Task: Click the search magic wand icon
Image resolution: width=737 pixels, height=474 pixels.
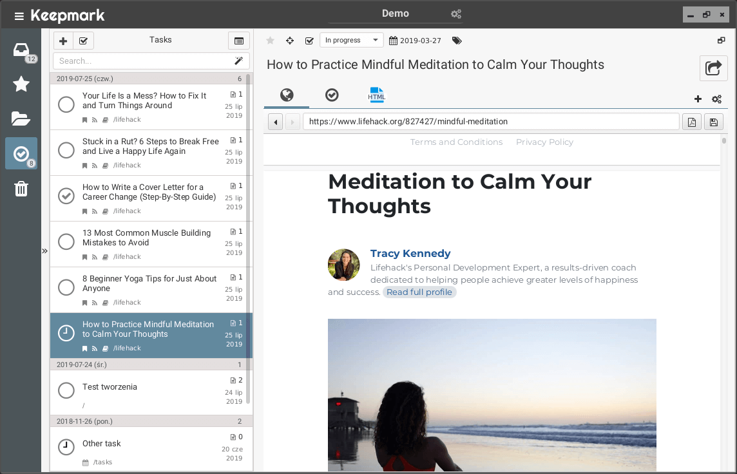Action: point(238,61)
